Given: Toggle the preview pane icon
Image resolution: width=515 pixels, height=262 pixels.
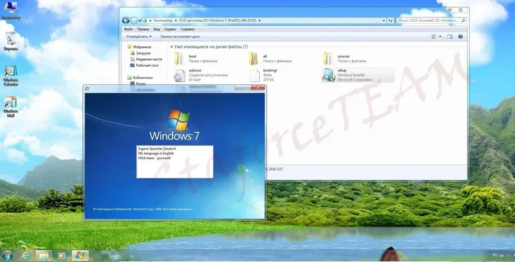Looking at the screenshot, I should 450,37.
